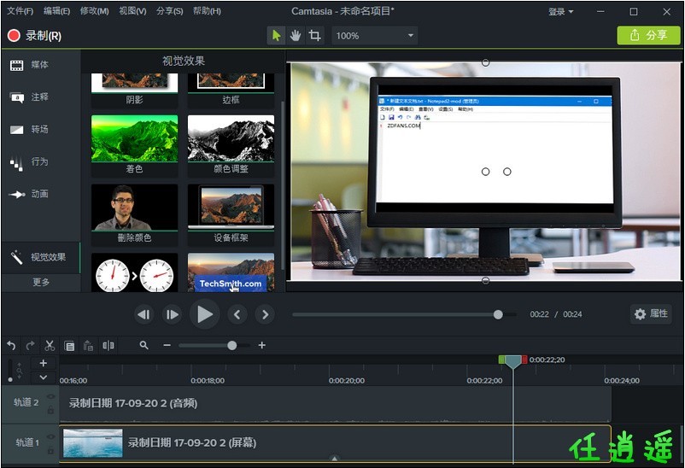The width and height of the screenshot is (685, 468).
Task: Click the track height slider knob
Action: [x=10, y=380]
